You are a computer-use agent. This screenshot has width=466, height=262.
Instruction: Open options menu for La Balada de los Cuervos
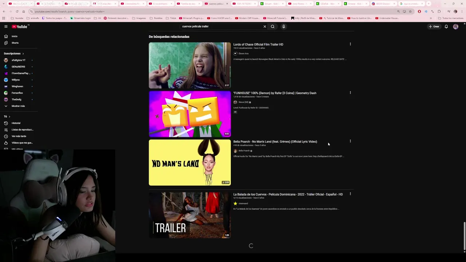pos(350,194)
